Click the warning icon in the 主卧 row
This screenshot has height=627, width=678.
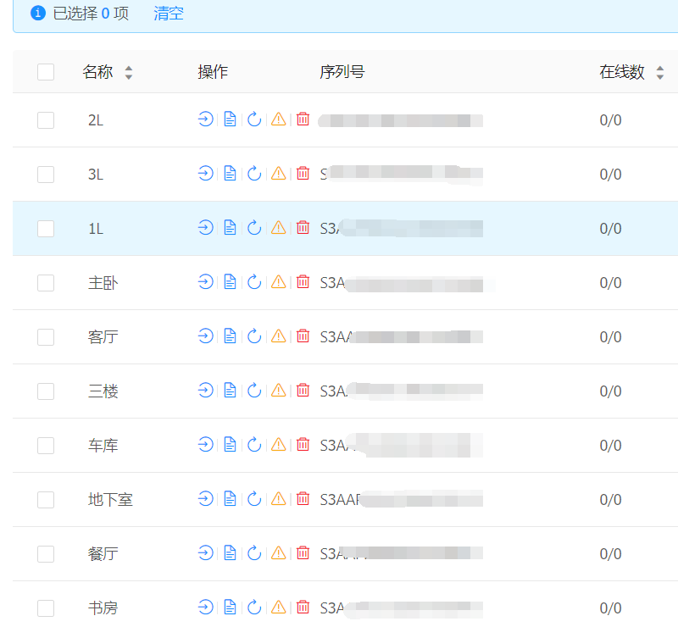click(x=279, y=282)
